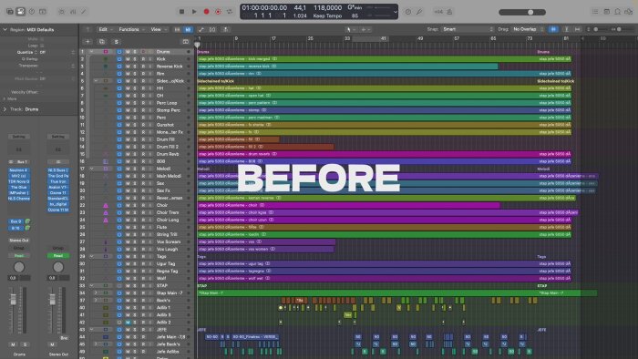Expand the Stap Main -7 stack
638x359 pixels.
(96, 293)
